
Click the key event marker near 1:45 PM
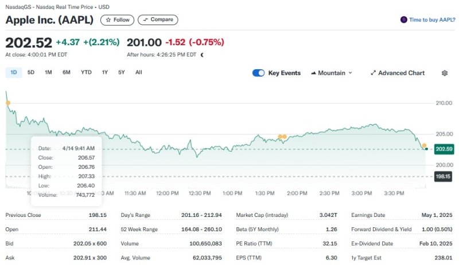(280, 137)
